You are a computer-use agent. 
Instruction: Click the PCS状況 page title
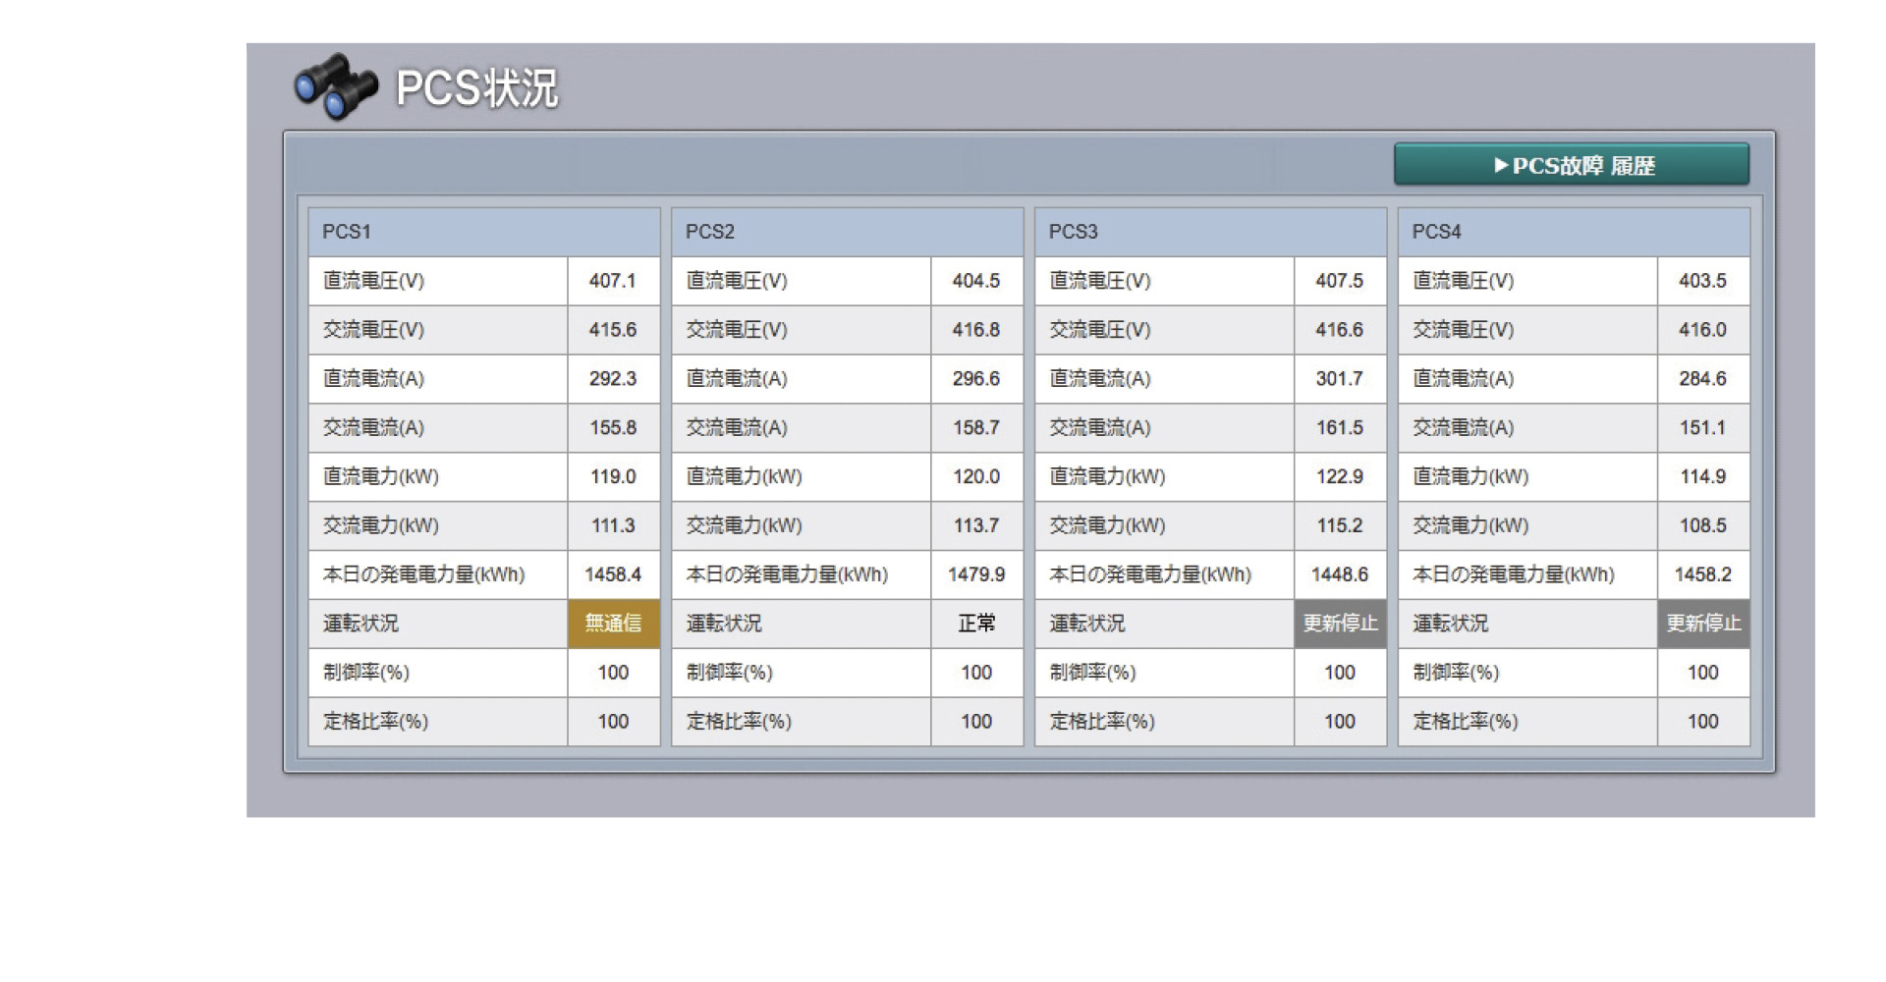[x=477, y=88]
